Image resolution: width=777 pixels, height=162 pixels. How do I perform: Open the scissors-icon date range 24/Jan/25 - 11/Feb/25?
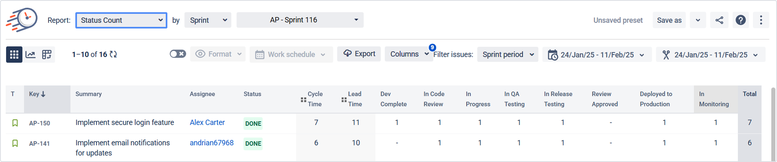point(711,55)
